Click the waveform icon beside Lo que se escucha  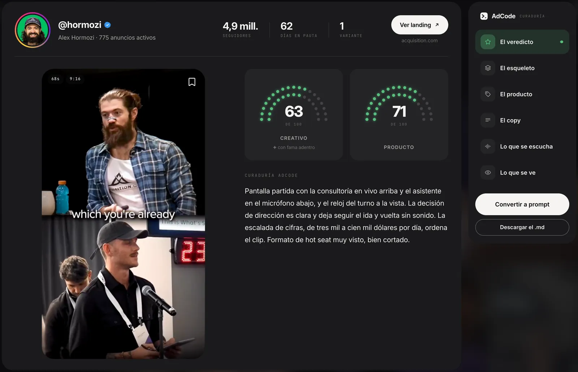(x=488, y=146)
